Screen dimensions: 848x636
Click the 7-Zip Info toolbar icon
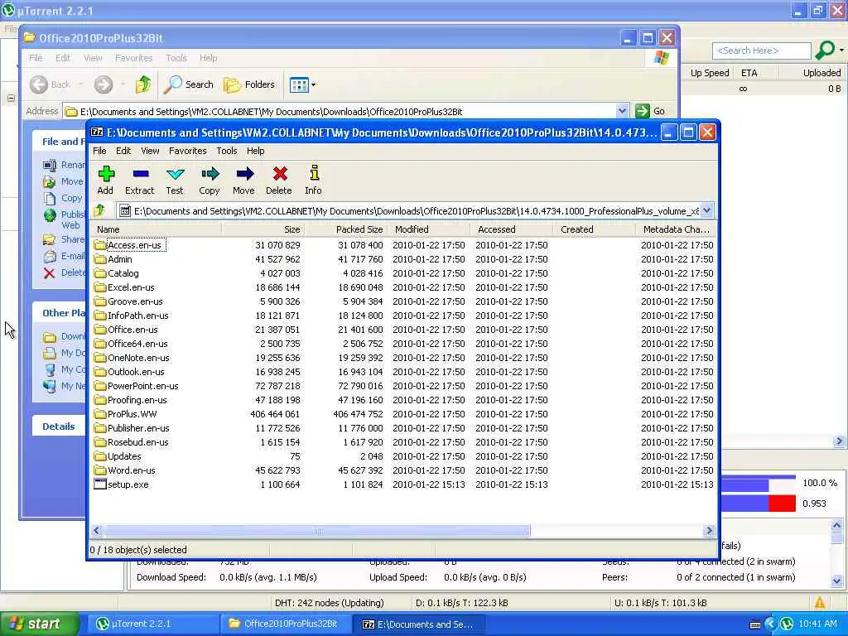(x=314, y=173)
